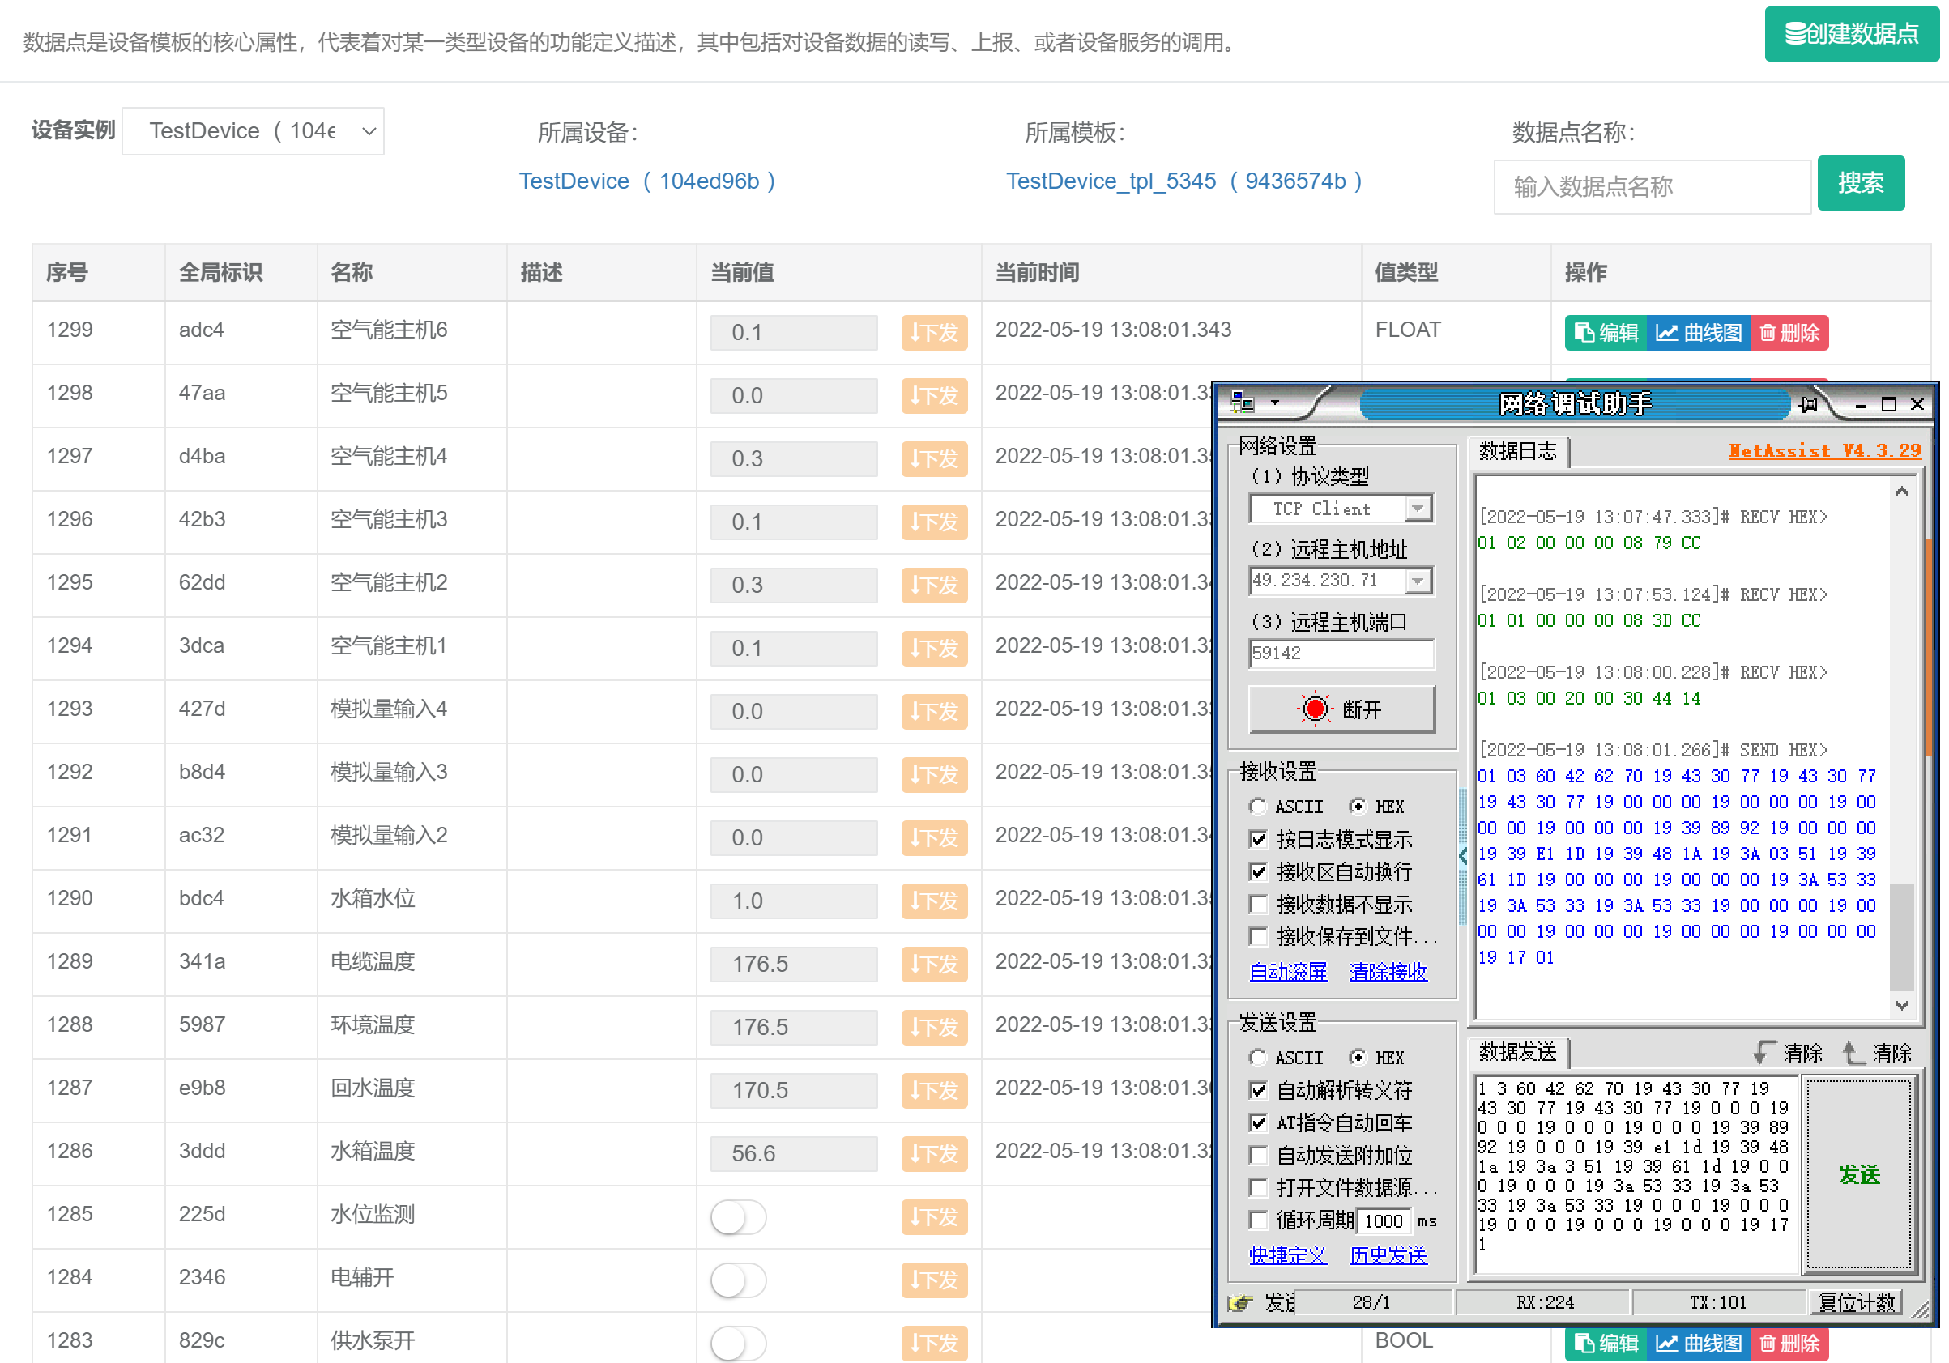Open the remote host address dropdown
Image resolution: width=1949 pixels, height=1363 pixels.
(1418, 581)
